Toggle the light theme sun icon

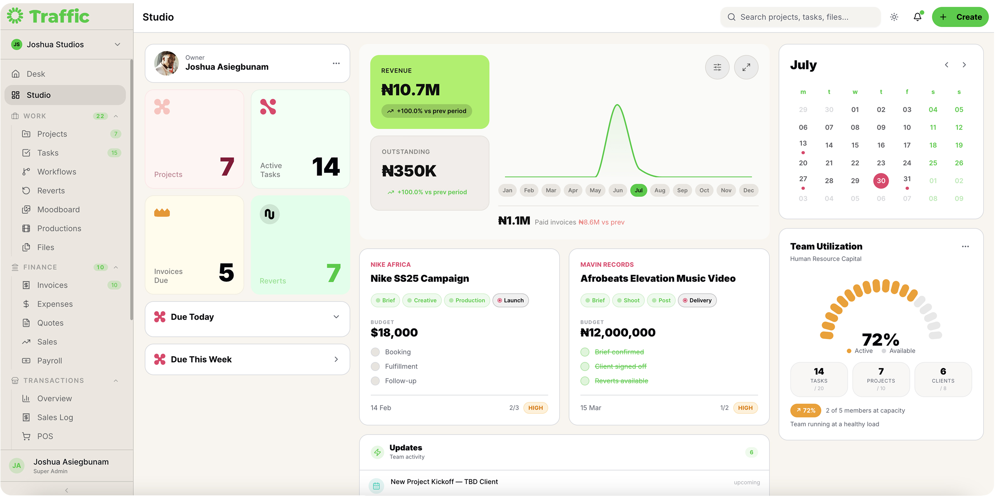click(894, 17)
